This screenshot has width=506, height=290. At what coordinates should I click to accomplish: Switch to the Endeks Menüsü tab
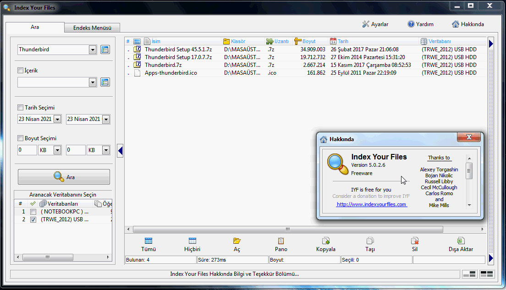click(x=92, y=28)
